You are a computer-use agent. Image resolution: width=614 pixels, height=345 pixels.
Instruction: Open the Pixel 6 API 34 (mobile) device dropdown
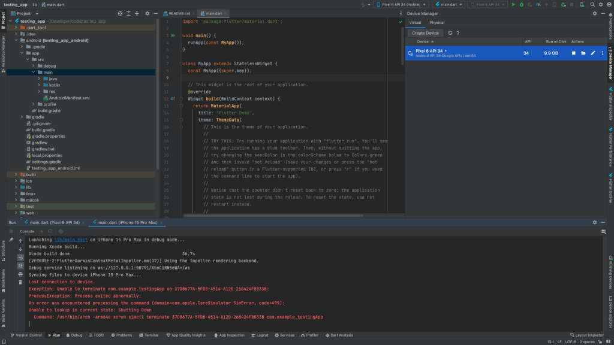pos(400,4)
